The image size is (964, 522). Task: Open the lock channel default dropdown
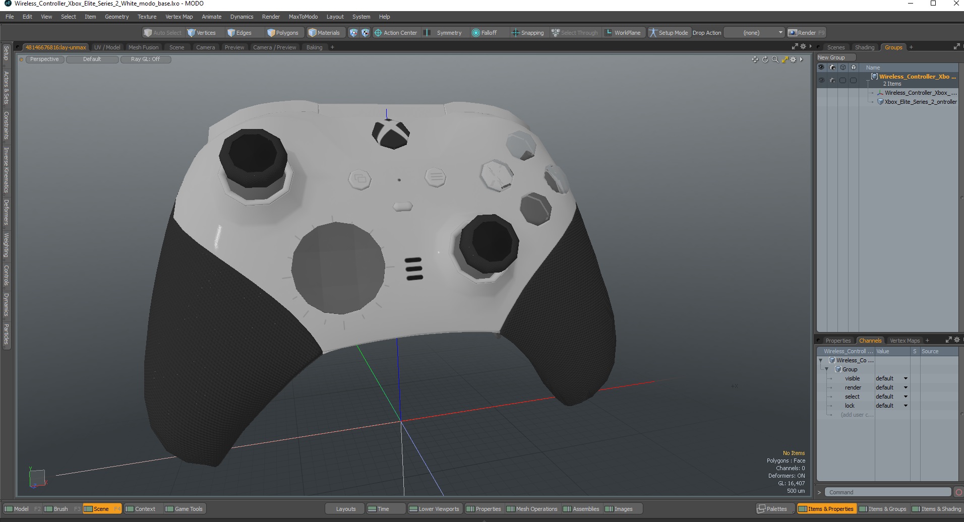point(891,406)
